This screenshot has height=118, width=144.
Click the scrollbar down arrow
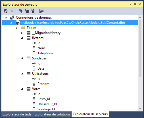(140, 108)
